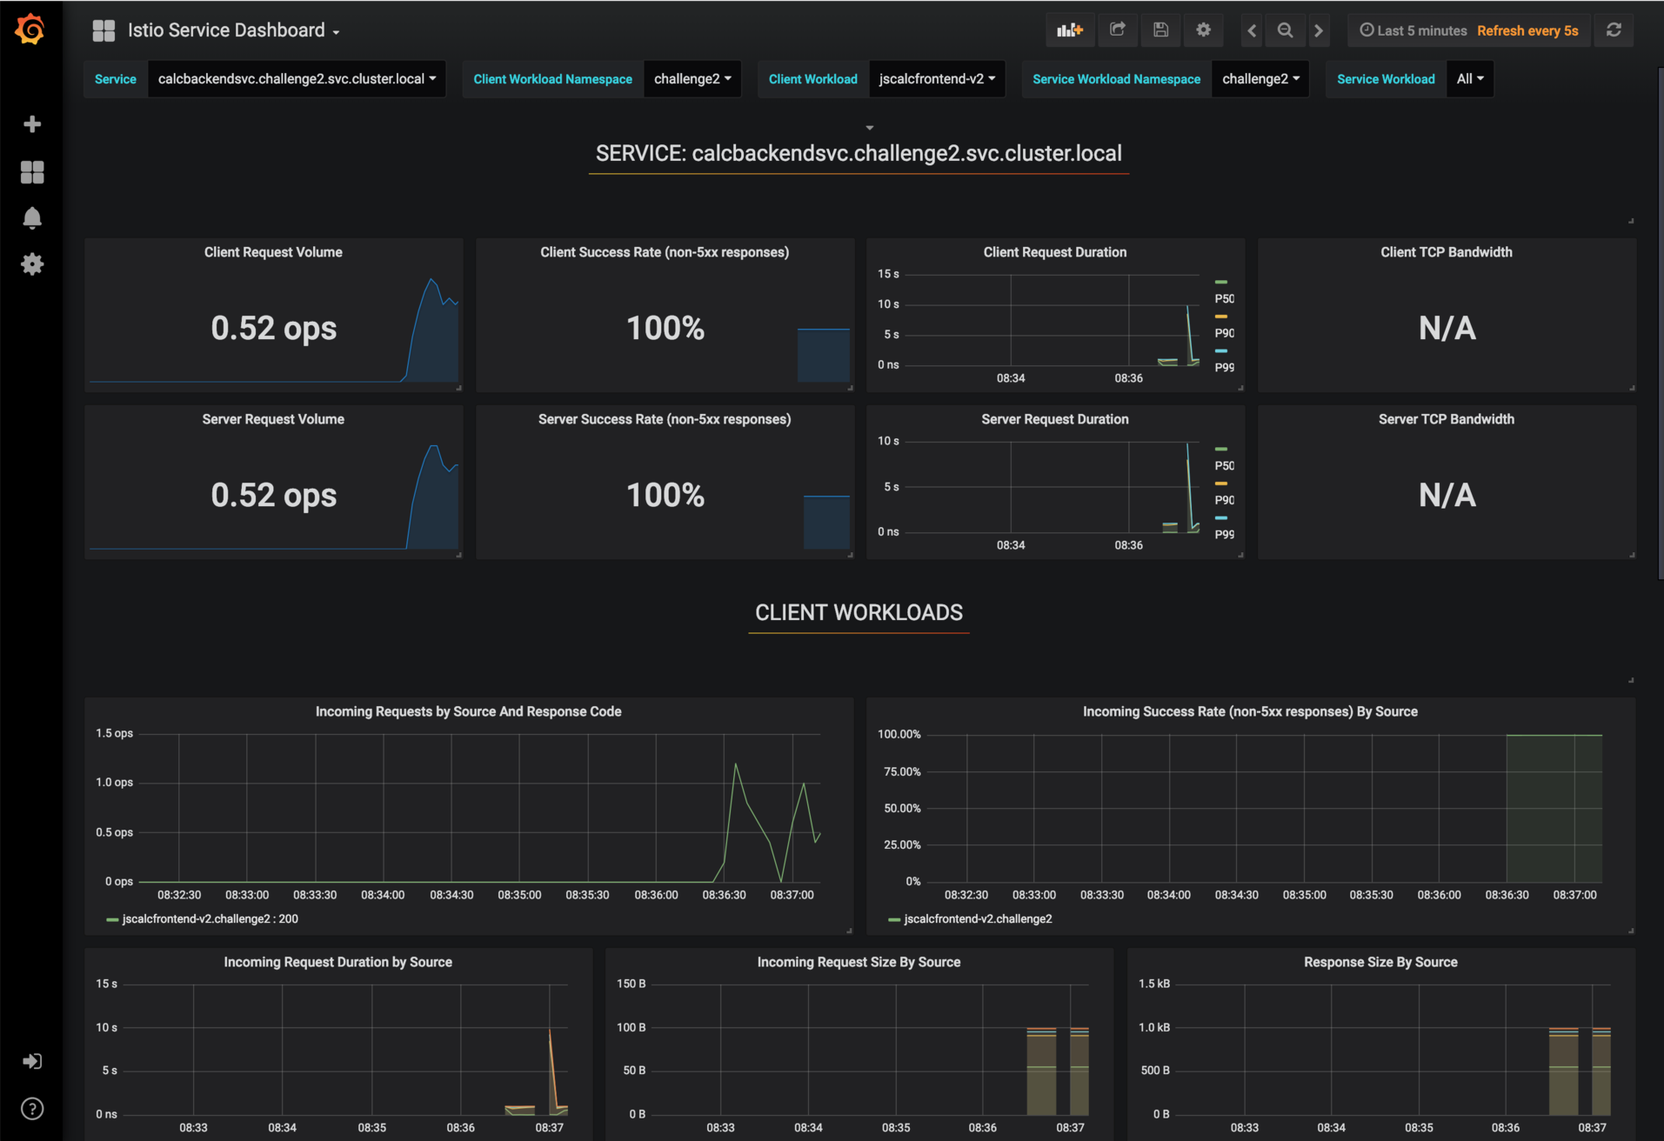Toggle P99 series in Client Request Duration legend
This screenshot has width=1664, height=1141.
coord(1224,368)
